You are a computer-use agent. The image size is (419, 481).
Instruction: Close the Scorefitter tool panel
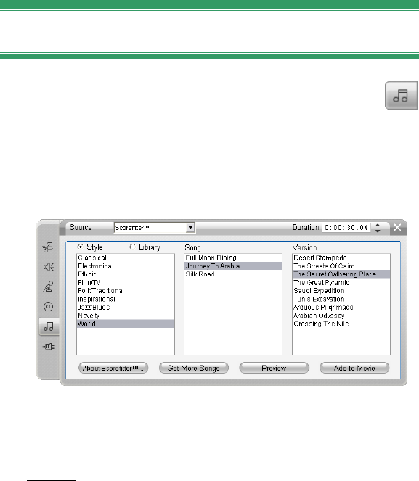pyautogui.click(x=397, y=227)
